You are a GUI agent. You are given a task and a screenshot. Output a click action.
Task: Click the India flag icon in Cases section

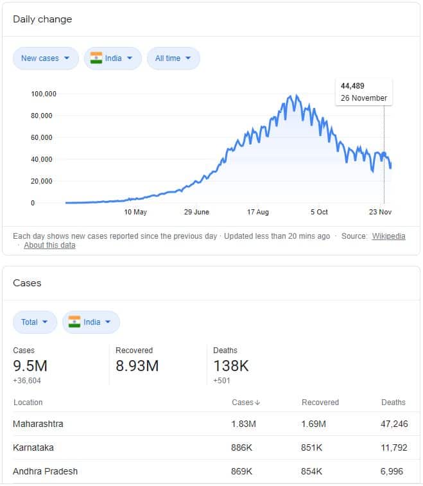point(74,322)
